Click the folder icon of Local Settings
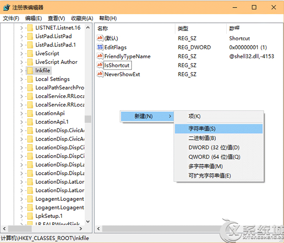This screenshot has height=243, width=284. click(x=30, y=79)
